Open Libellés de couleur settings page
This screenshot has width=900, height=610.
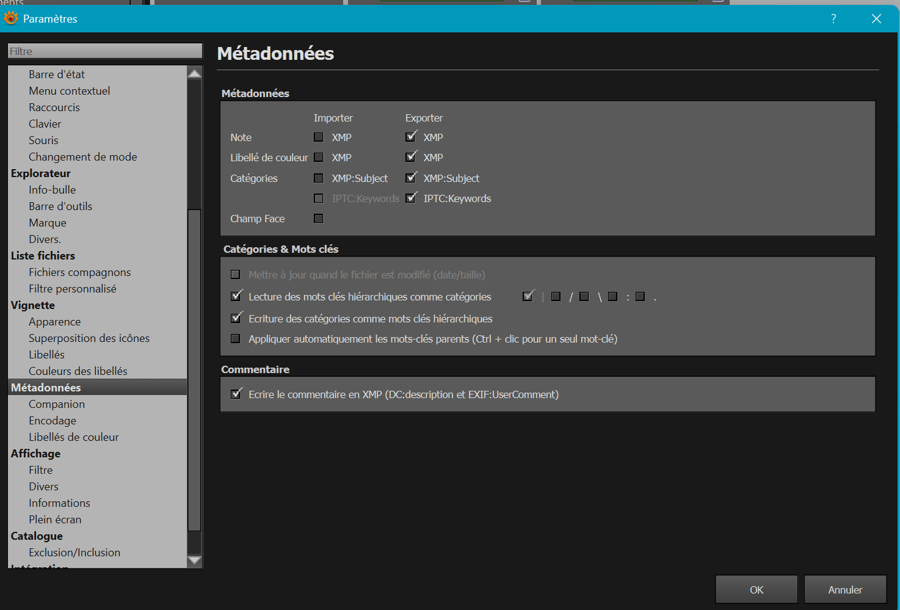(x=73, y=437)
